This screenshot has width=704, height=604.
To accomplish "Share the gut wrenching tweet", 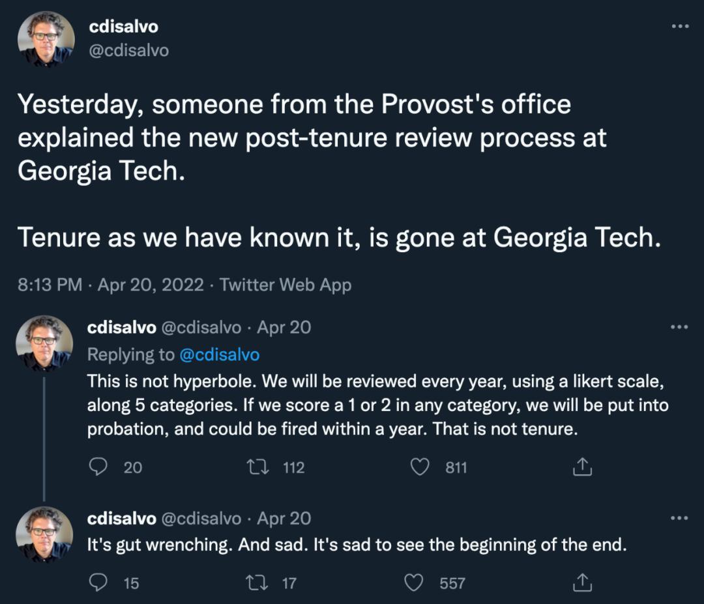I will click(x=581, y=582).
